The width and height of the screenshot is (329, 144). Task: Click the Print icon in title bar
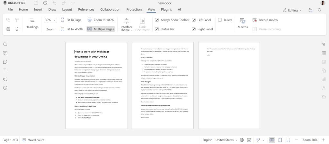[x=45, y=3]
